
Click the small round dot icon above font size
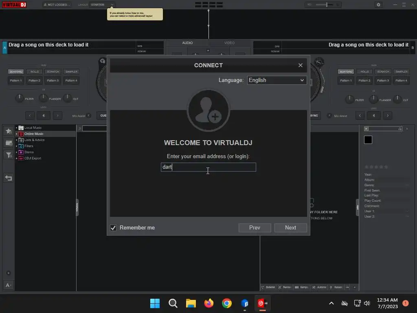coord(9,273)
